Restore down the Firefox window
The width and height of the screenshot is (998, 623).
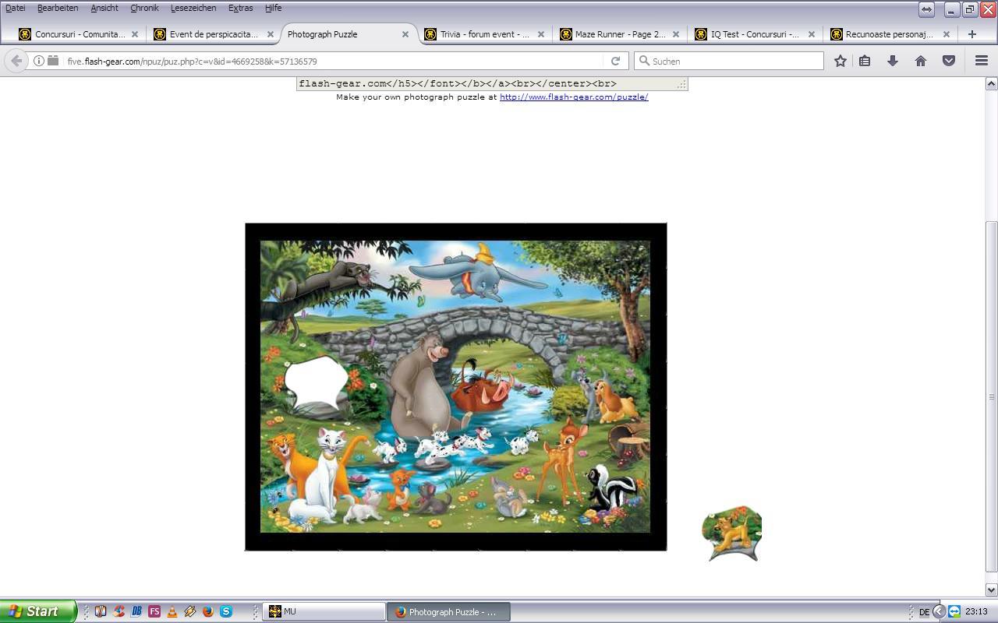[x=970, y=9]
